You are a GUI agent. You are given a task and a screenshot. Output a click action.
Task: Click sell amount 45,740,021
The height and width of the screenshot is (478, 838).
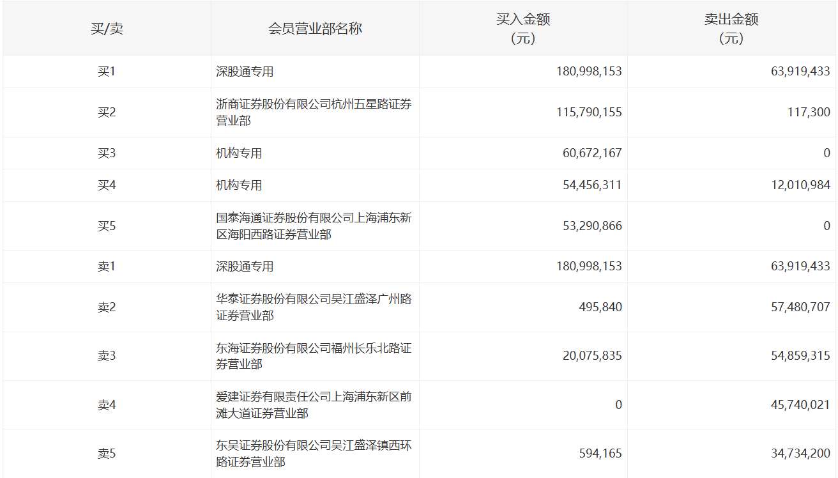click(800, 405)
